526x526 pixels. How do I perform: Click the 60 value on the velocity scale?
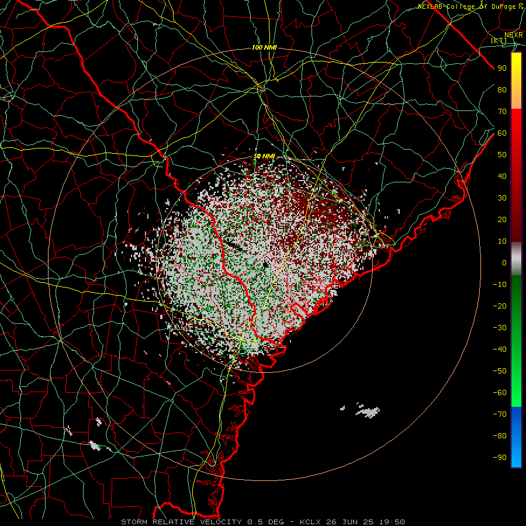coord(502,133)
